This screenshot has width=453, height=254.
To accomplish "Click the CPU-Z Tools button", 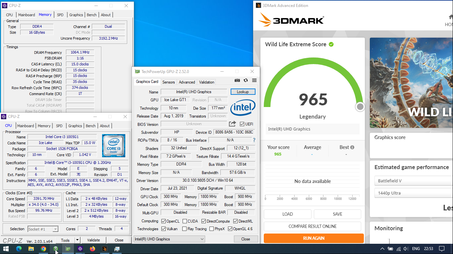I will pos(65,240).
